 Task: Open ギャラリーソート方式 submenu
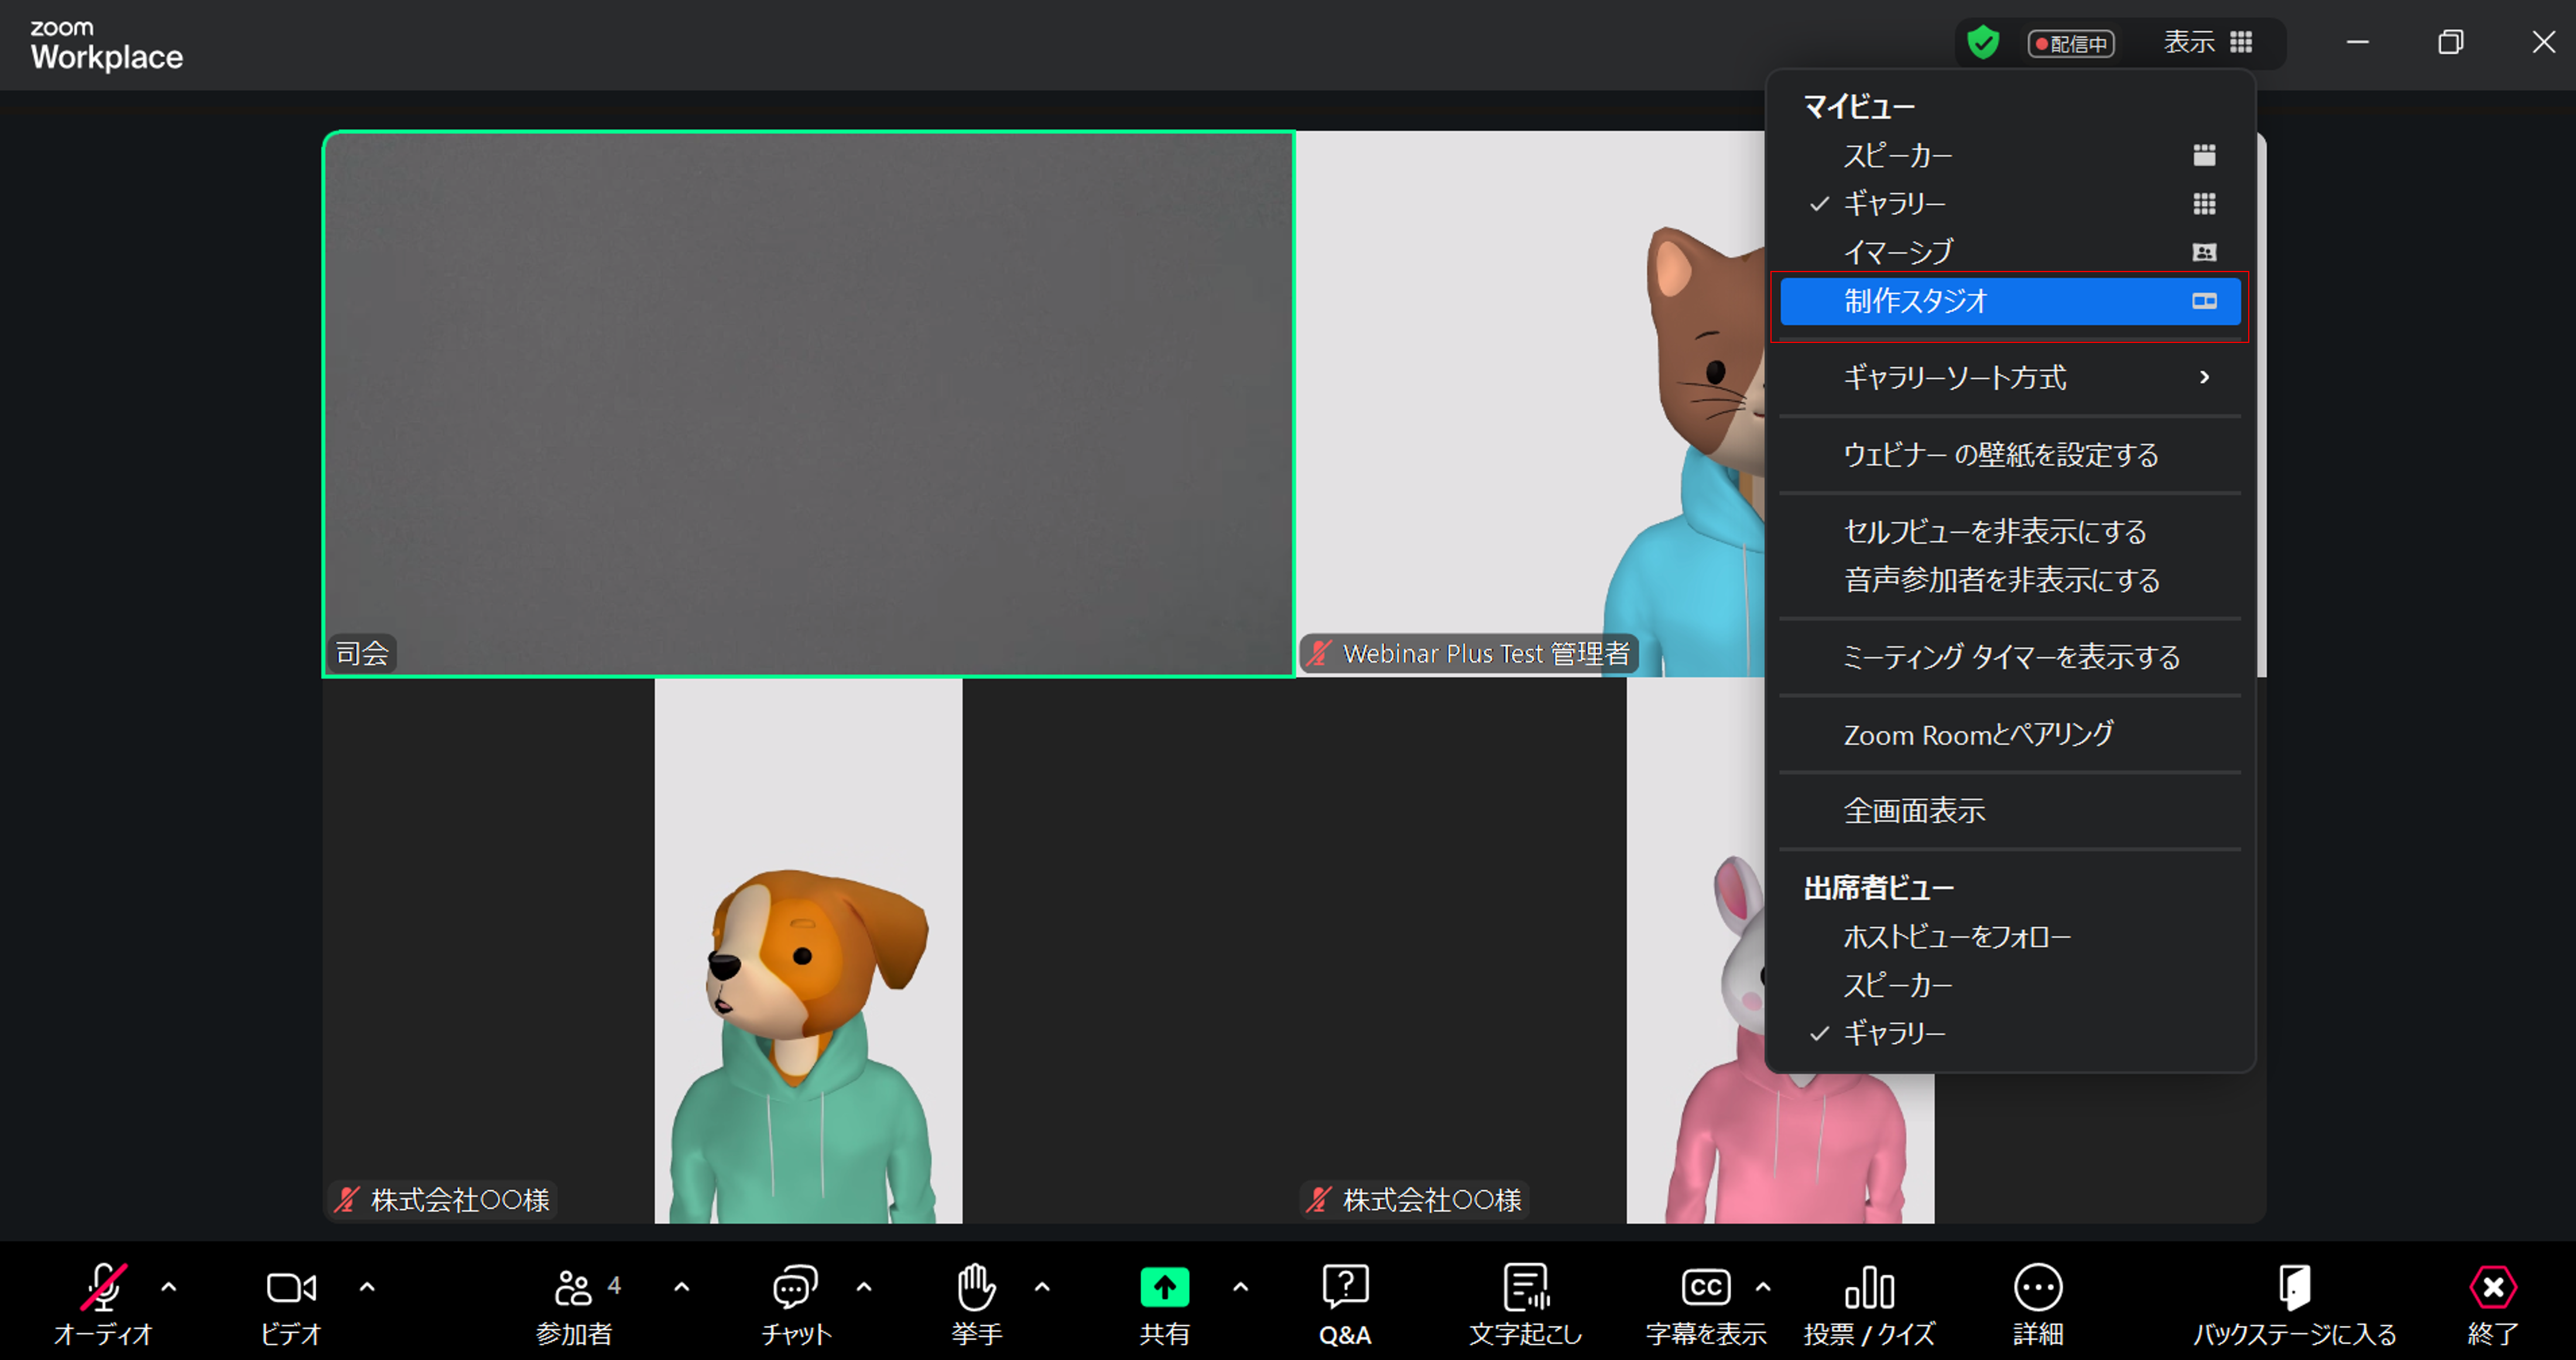pyautogui.click(x=2010, y=377)
